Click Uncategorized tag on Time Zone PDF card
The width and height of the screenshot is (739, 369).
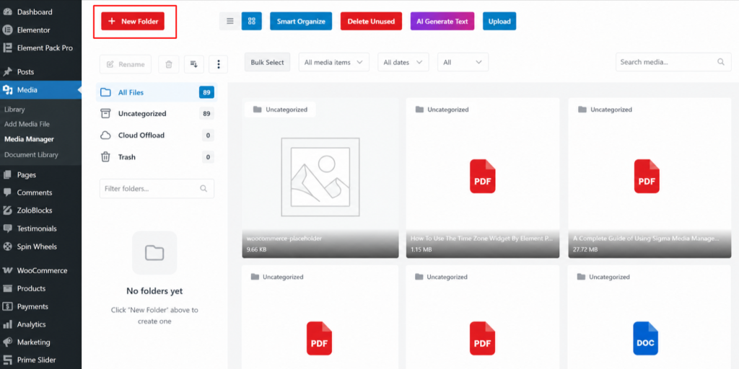coord(442,110)
